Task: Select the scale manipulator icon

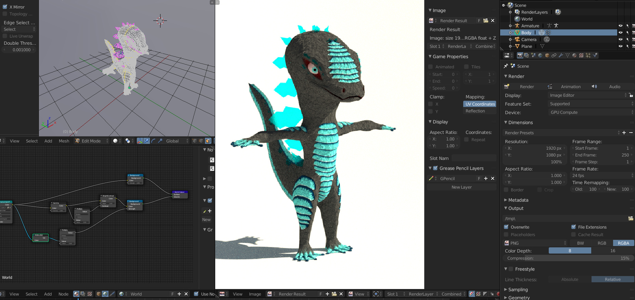Action: (160, 141)
